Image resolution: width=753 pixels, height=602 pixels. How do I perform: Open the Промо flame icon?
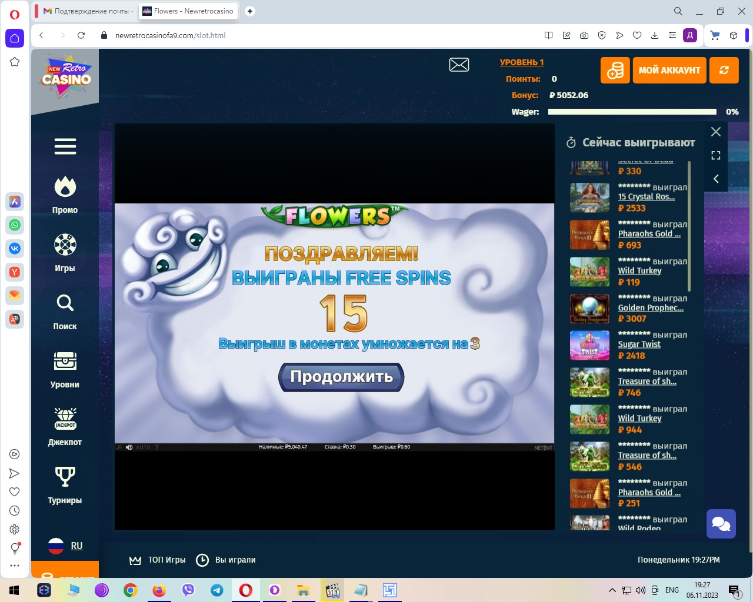pos(65,188)
